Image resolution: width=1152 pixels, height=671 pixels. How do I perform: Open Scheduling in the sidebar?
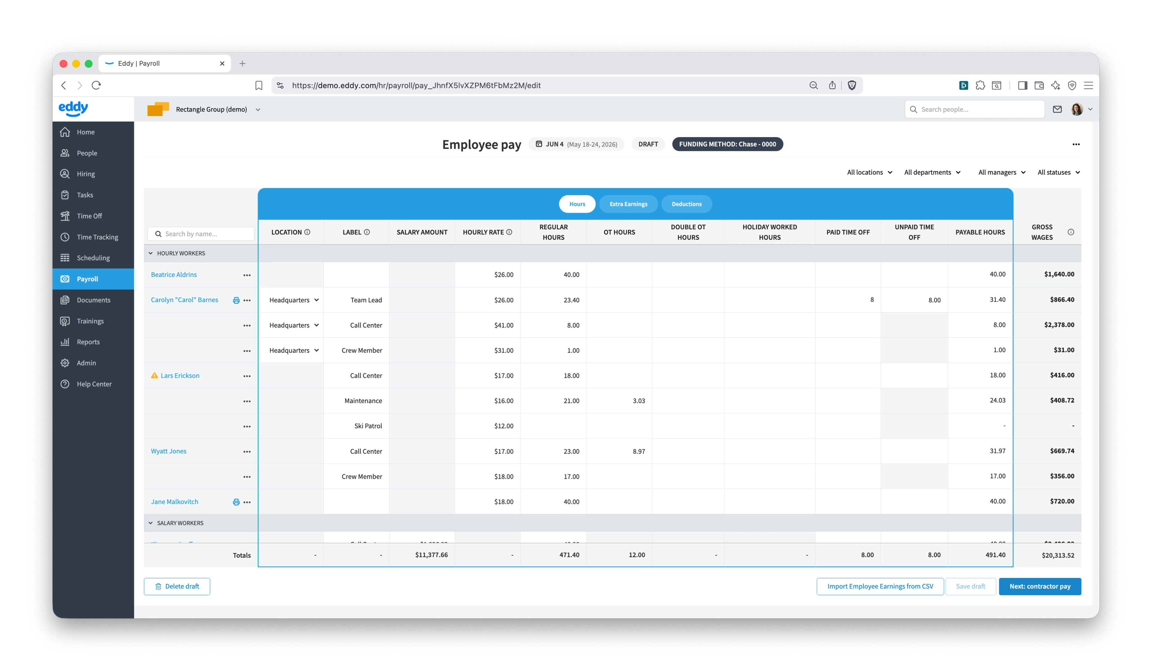pos(93,258)
